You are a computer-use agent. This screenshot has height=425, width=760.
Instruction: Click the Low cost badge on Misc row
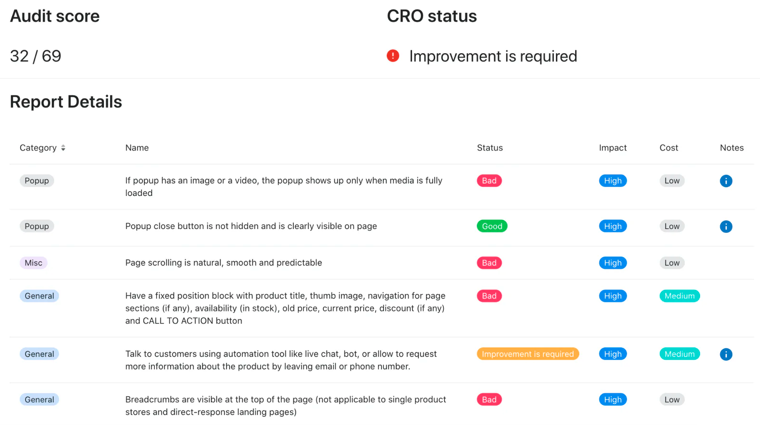click(x=671, y=263)
